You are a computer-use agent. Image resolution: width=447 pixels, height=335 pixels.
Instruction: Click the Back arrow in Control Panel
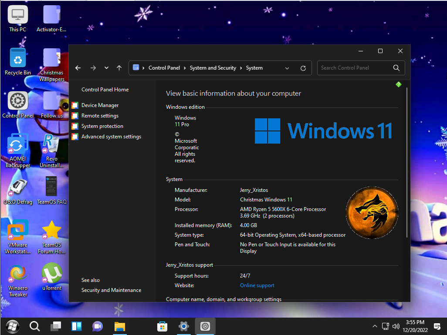[x=78, y=68]
